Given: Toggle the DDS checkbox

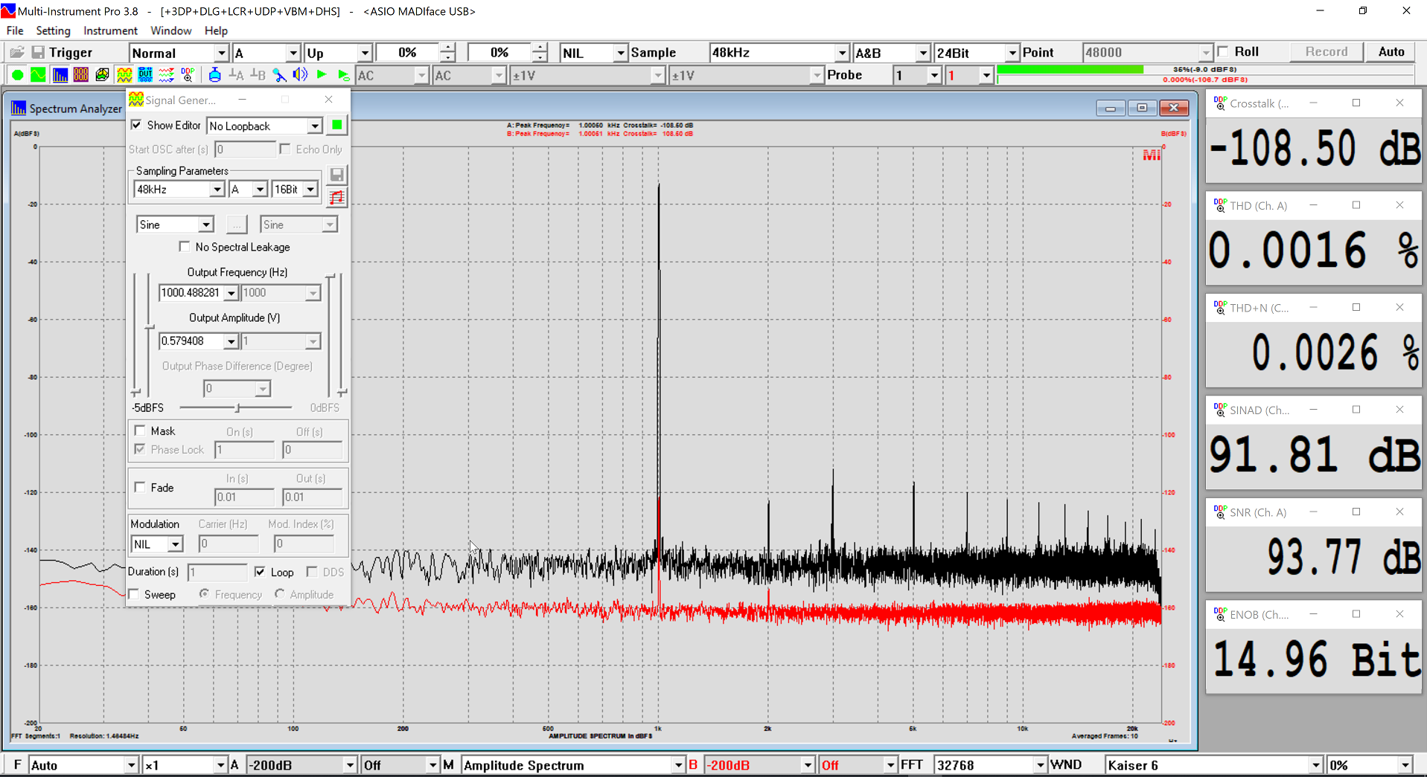Looking at the screenshot, I should [312, 572].
